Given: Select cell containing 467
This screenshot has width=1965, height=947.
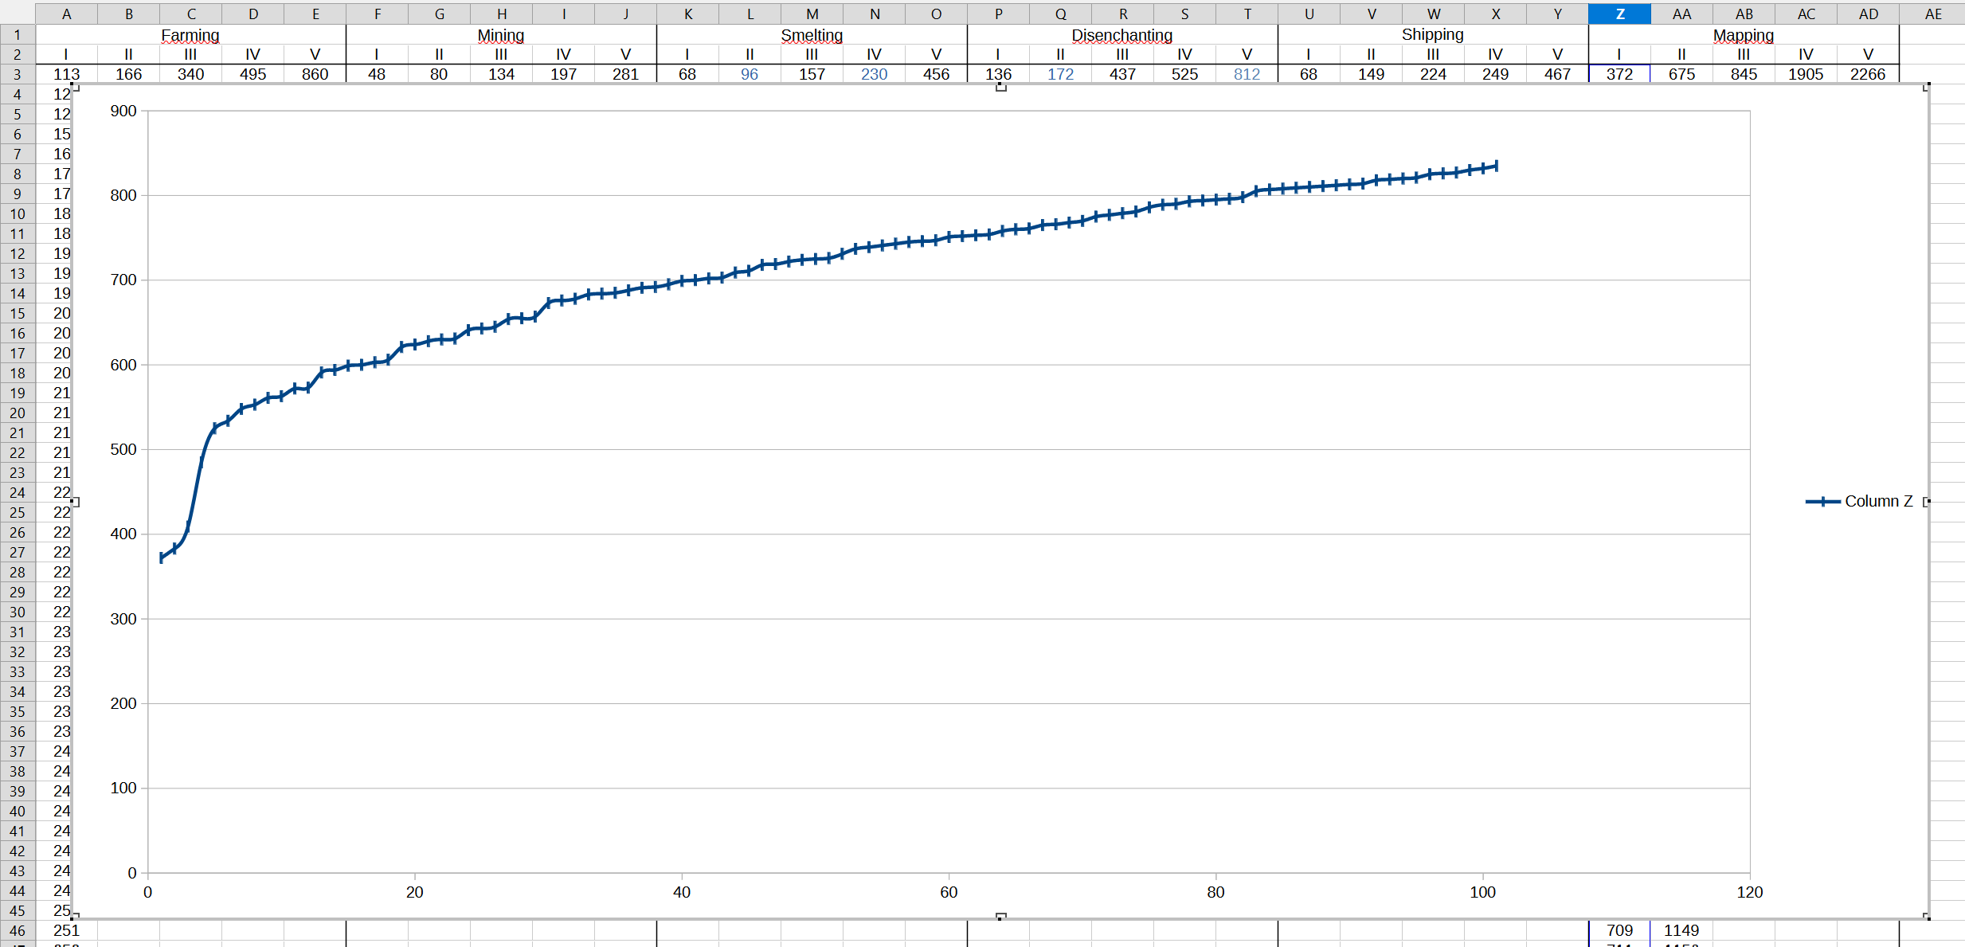Looking at the screenshot, I should click(x=1557, y=74).
